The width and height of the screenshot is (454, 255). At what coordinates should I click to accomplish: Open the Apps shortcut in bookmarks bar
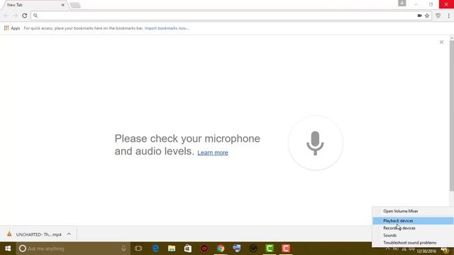point(12,28)
